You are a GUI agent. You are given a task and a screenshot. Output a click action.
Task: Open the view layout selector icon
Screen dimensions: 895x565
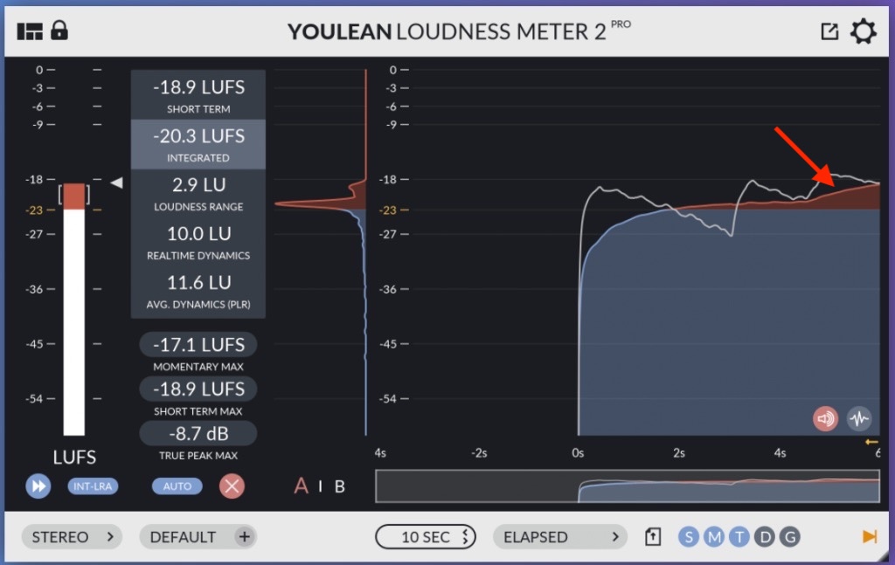point(29,31)
